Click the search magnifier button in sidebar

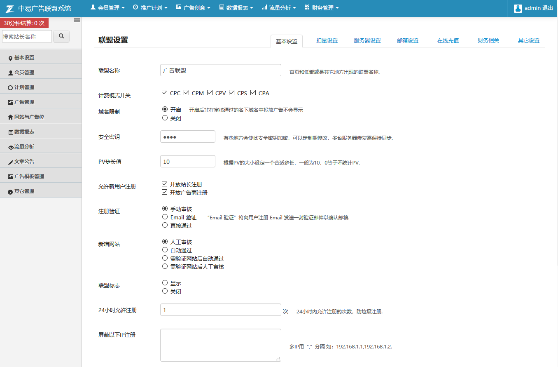tap(61, 36)
